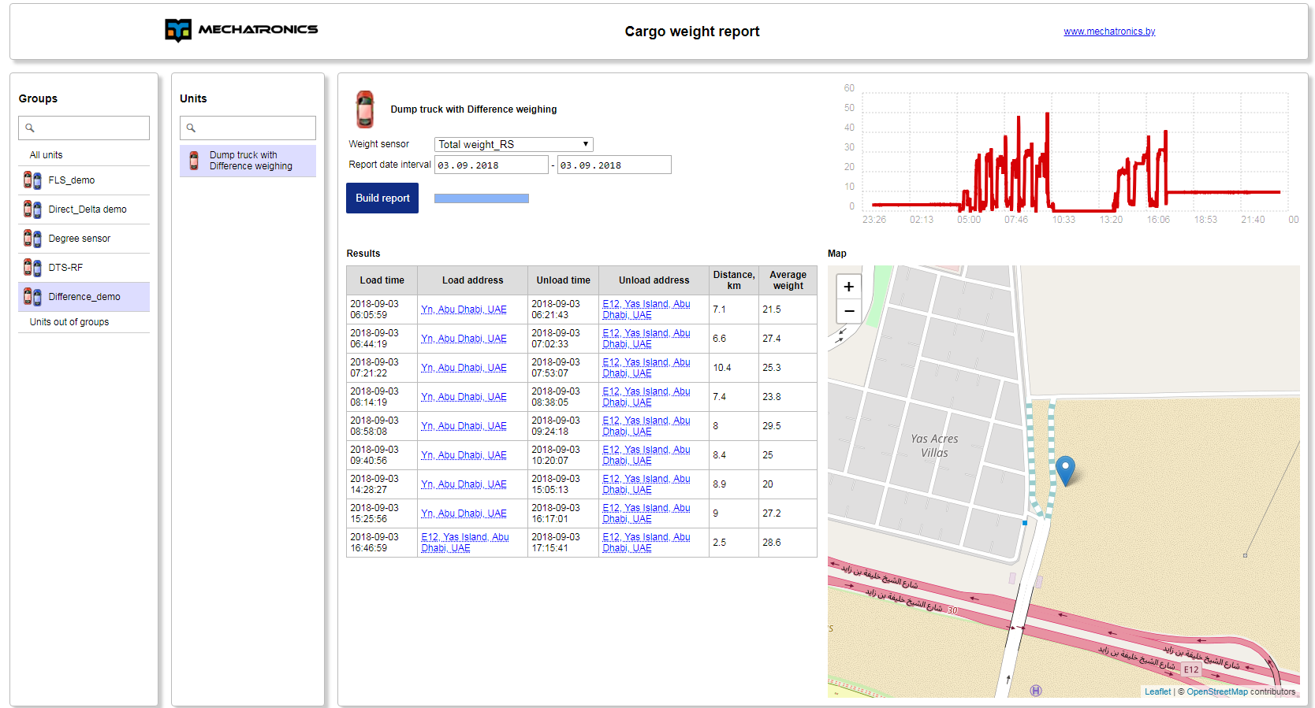Show All units in groups list

(47, 155)
